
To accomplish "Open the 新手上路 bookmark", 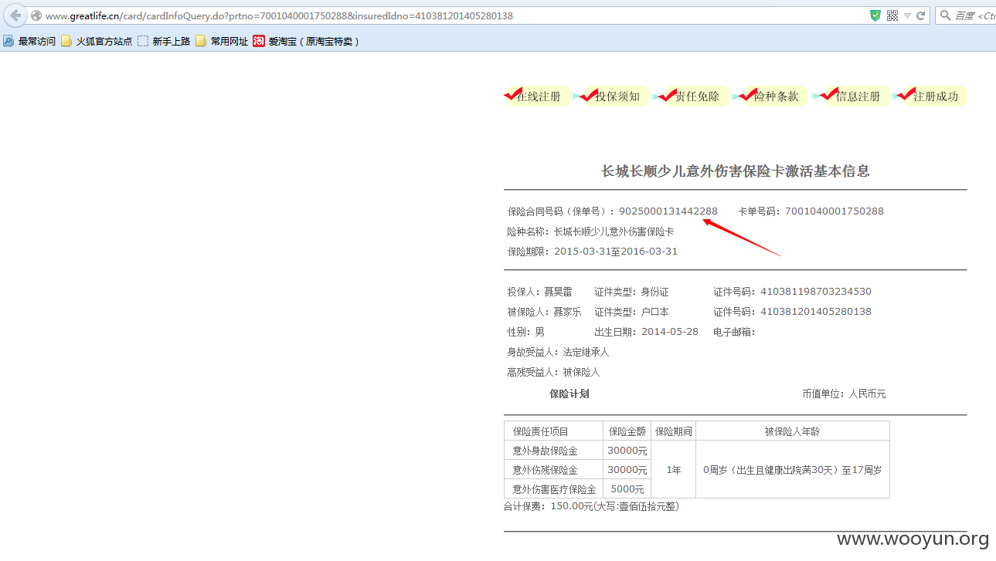I will pyautogui.click(x=164, y=42).
